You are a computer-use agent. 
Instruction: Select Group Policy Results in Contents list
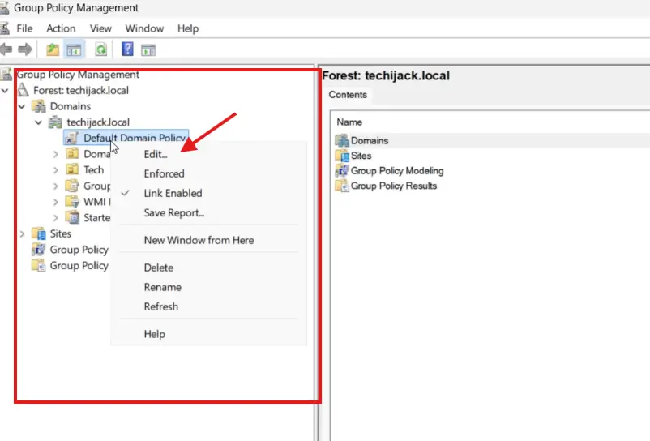coord(393,186)
